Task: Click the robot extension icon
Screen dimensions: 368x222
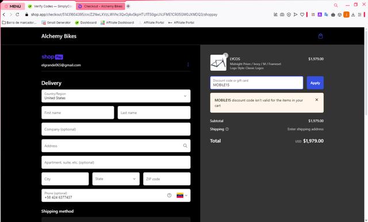Action: click(x=333, y=14)
